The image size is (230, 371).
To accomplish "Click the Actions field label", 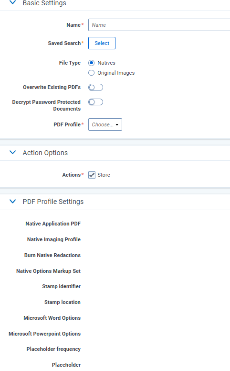I will pos(71,175).
